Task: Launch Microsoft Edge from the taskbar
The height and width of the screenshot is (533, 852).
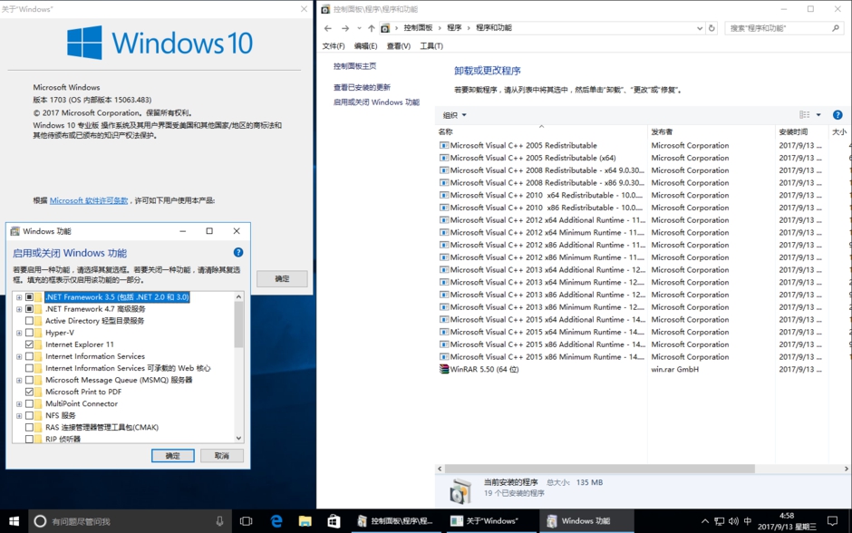Action: click(x=276, y=521)
